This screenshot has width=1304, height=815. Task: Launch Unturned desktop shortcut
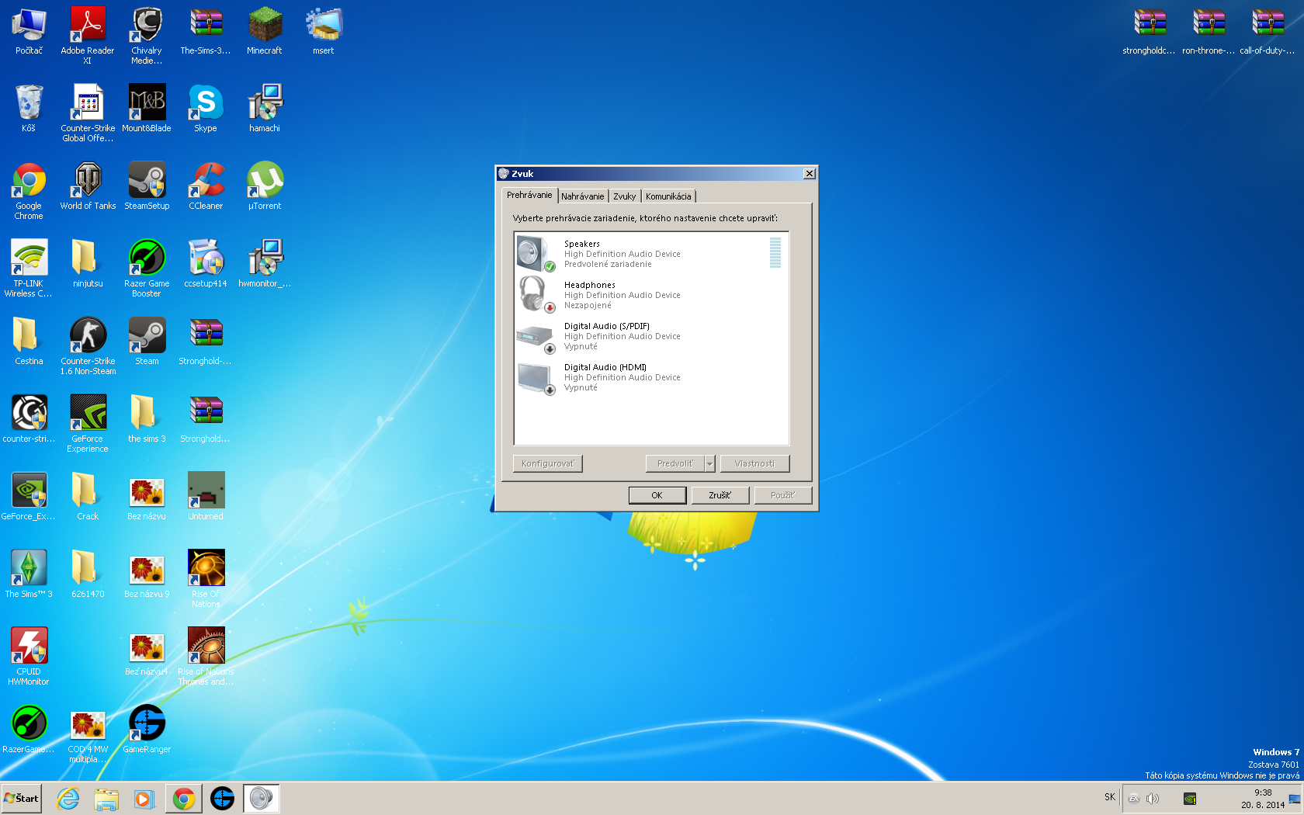206,497
